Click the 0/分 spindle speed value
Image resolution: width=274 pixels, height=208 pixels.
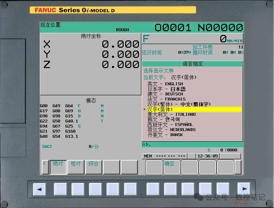click(94, 147)
